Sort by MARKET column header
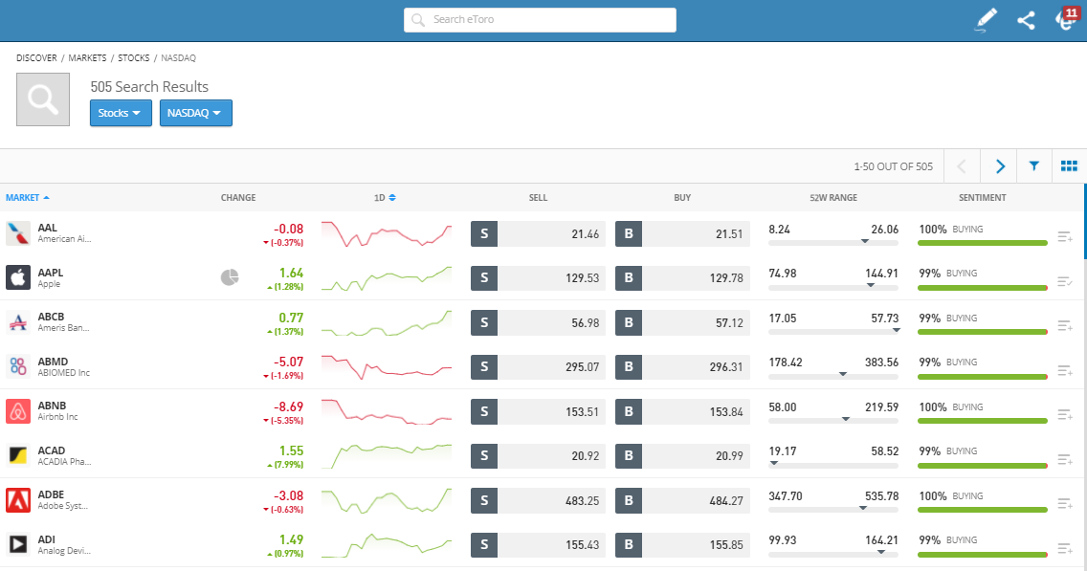 pyautogui.click(x=27, y=197)
